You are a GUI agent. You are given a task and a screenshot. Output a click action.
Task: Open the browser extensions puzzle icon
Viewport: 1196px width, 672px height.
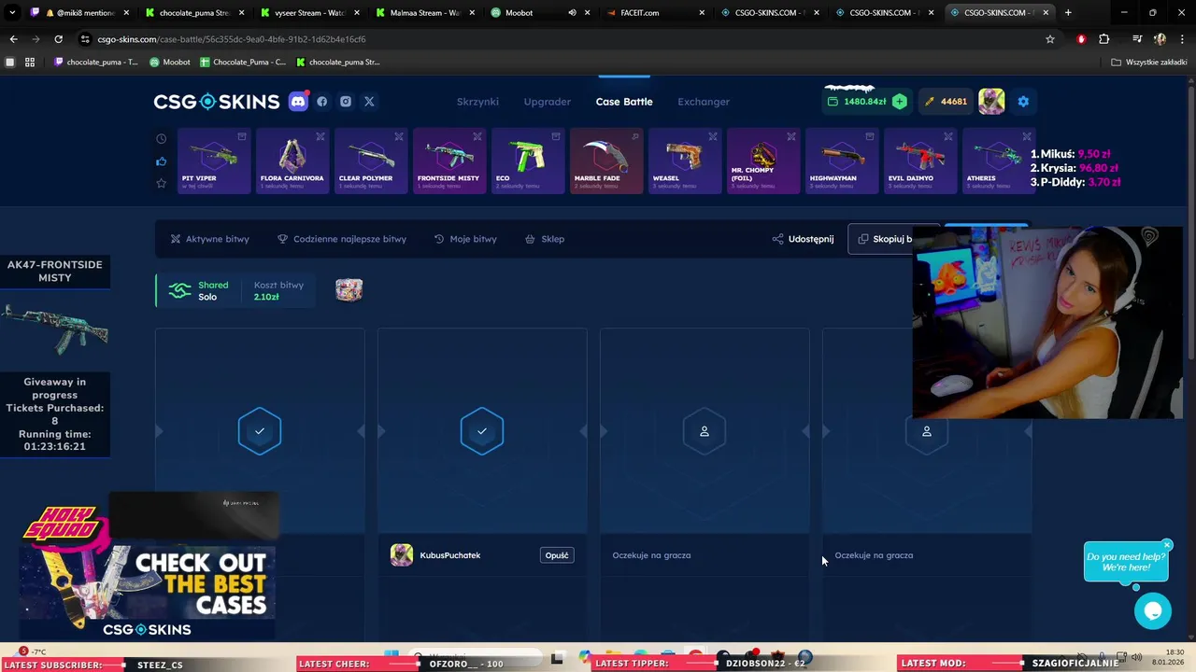(1104, 39)
